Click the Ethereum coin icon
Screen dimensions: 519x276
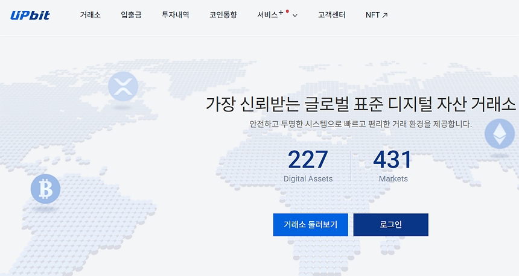coord(500,134)
